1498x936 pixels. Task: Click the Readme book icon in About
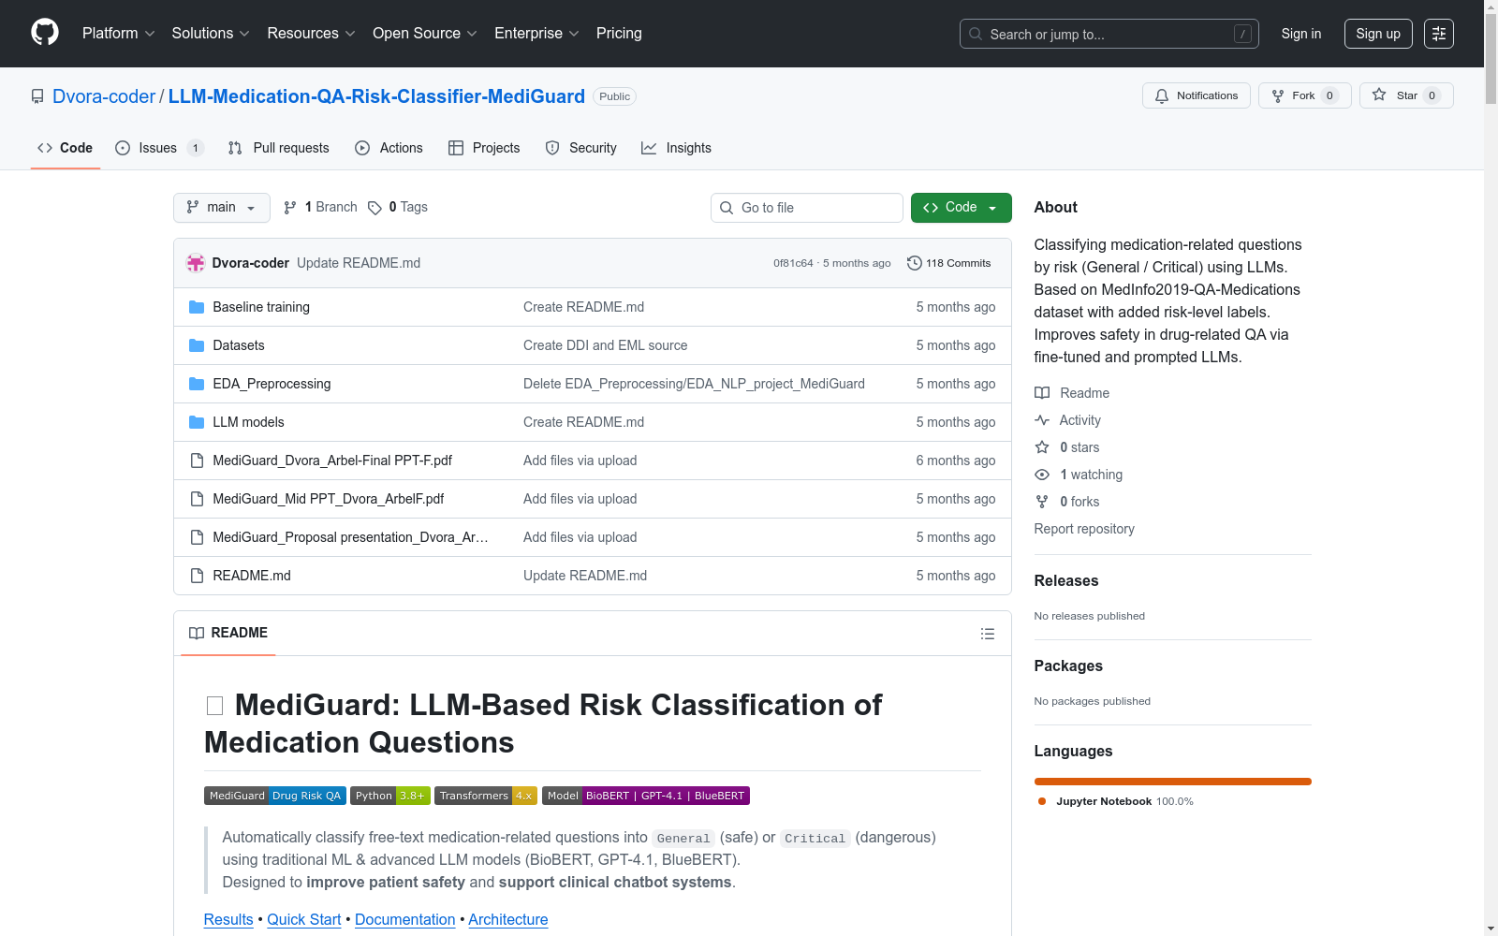1042,393
